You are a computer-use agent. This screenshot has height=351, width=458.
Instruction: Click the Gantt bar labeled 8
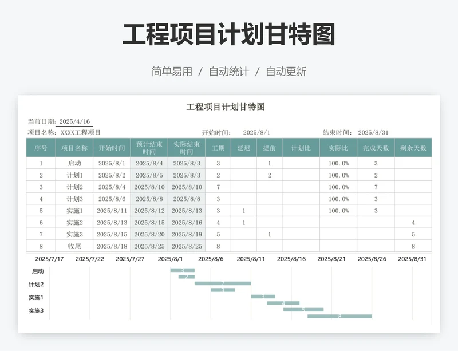pos(339,316)
